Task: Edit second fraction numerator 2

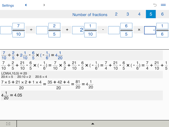Action: click(54, 26)
